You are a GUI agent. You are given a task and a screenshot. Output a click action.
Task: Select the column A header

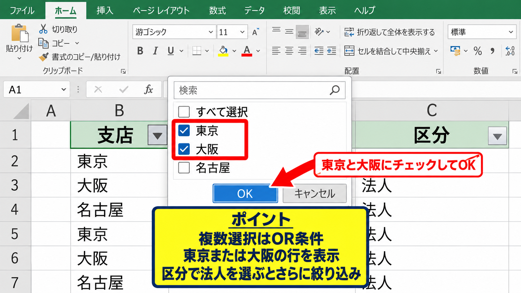[x=51, y=111]
